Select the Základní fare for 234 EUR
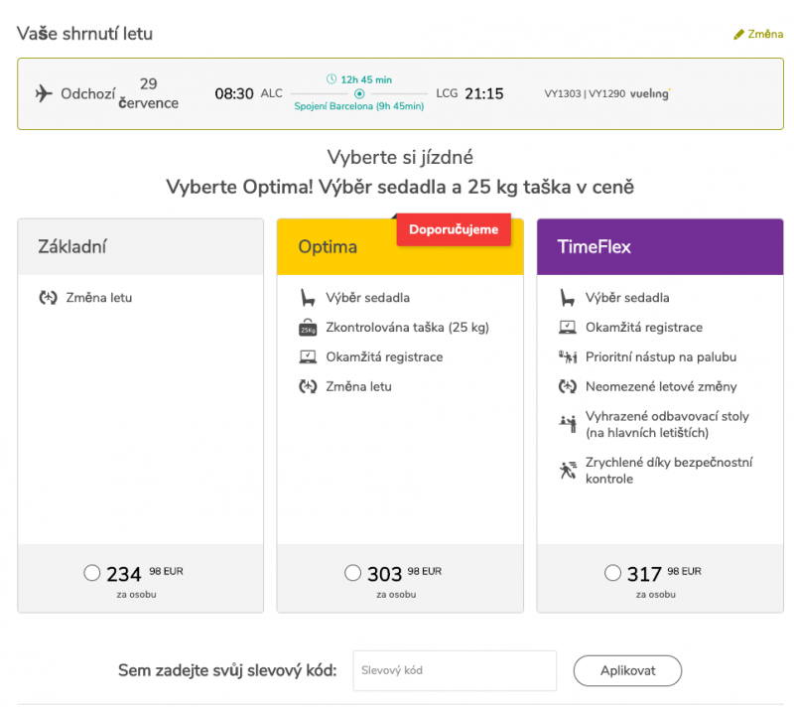Screen dimensions: 794x707 pyautogui.click(x=92, y=573)
